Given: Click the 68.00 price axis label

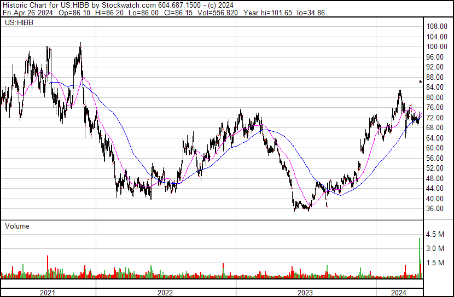Looking at the screenshot, I should coord(435,127).
